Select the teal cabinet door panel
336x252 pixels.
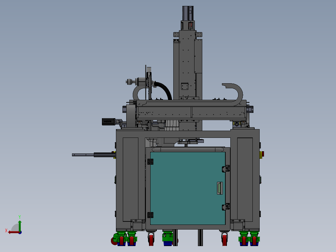(x=188, y=188)
